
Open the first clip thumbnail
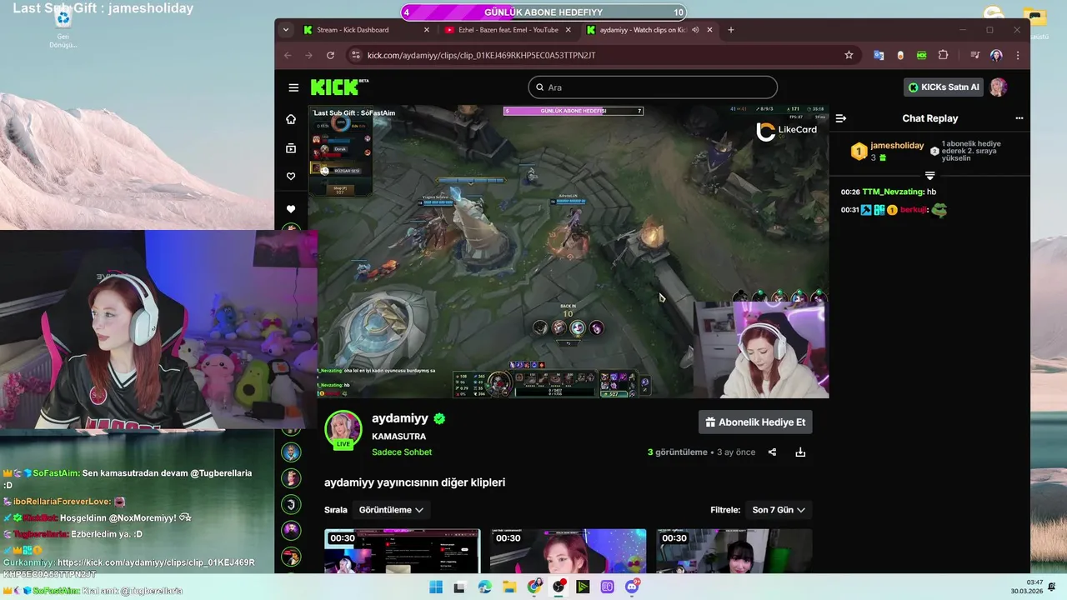[x=402, y=551]
